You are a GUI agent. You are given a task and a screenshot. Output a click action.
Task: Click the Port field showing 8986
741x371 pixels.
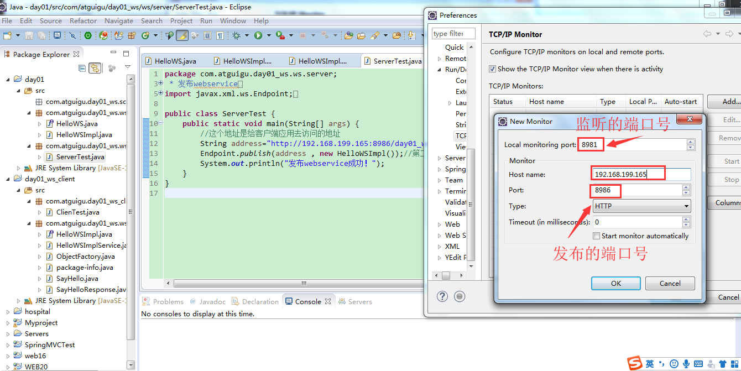[636, 190]
